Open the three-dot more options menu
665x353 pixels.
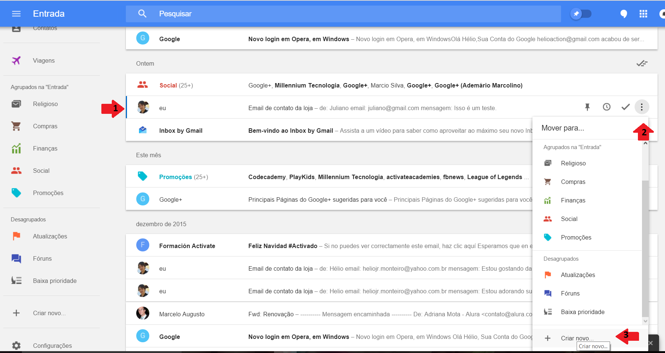[x=642, y=107]
